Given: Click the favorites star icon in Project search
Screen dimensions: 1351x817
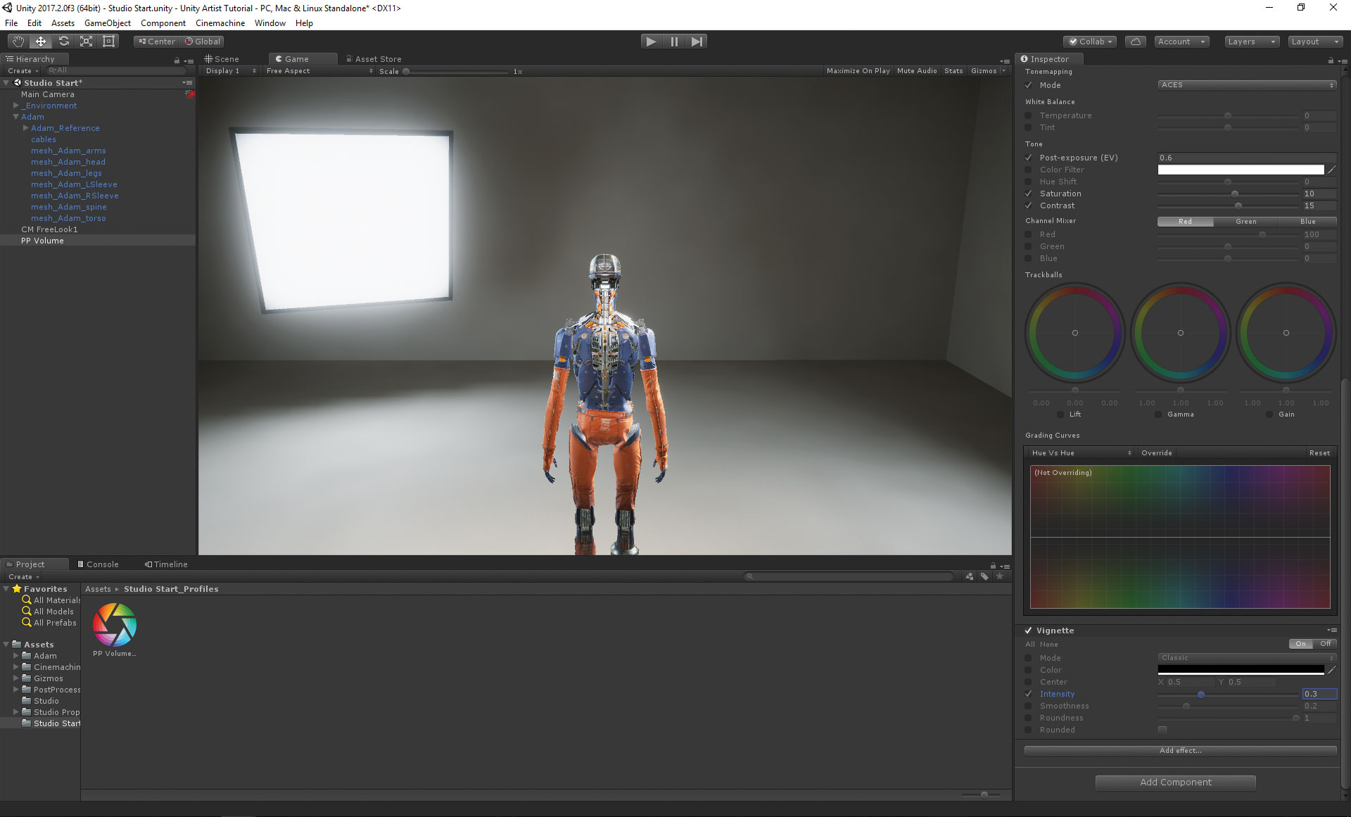Looking at the screenshot, I should coord(999,576).
